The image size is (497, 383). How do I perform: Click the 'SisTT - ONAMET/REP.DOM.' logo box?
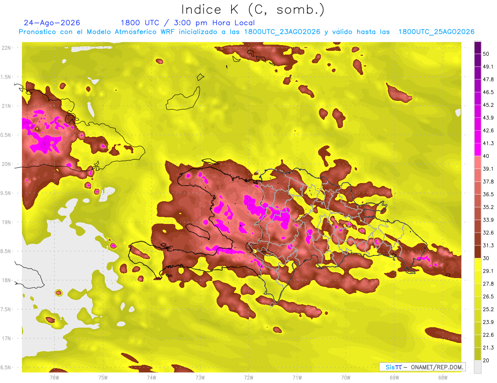click(422, 367)
